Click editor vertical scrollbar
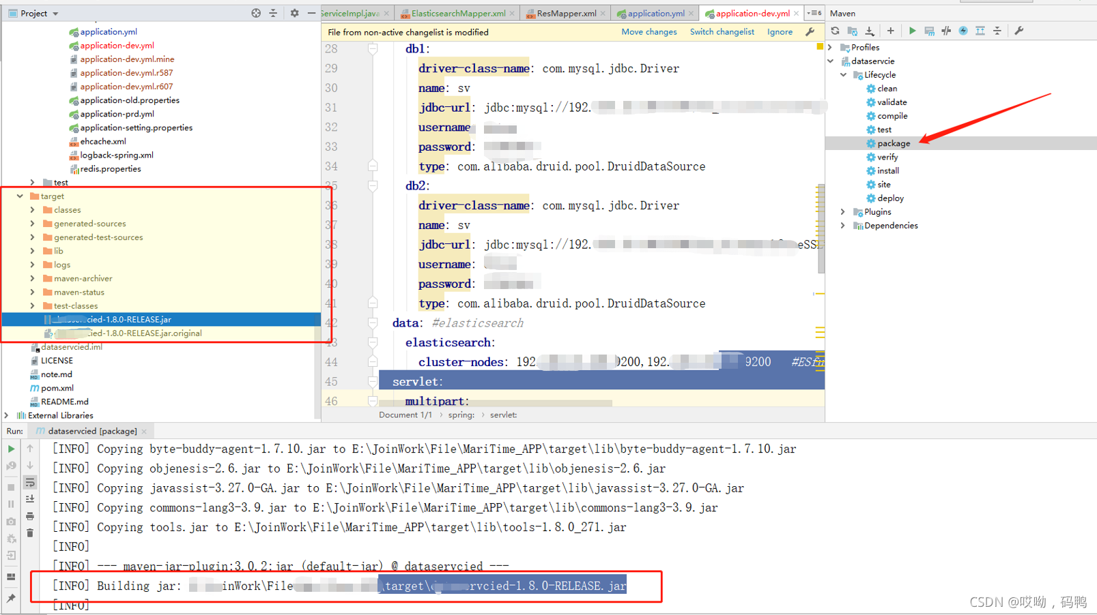The width and height of the screenshot is (1097, 615). [821, 228]
